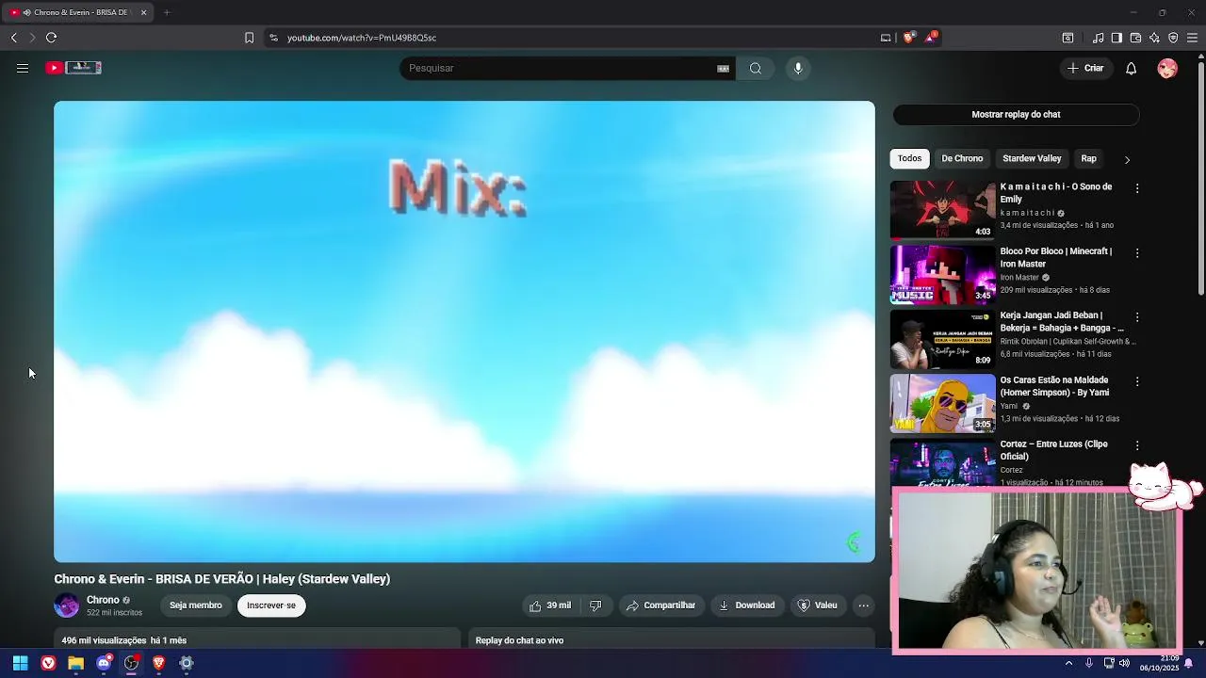1206x678 pixels.
Task: Open options for Kerja Jangan Jadi Beban video
Action: [1137, 317]
